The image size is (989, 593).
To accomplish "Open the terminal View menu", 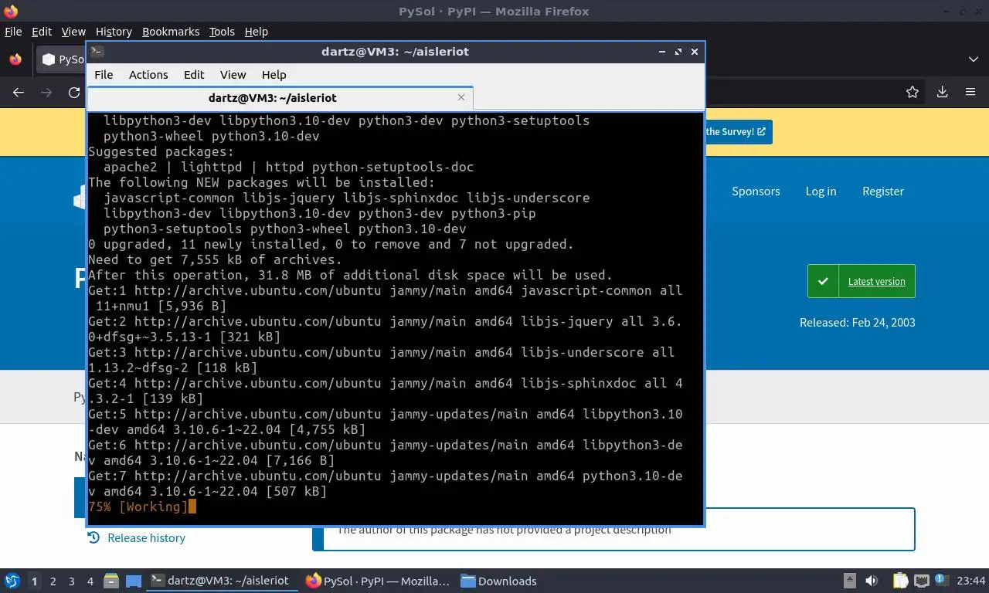I will coord(233,75).
